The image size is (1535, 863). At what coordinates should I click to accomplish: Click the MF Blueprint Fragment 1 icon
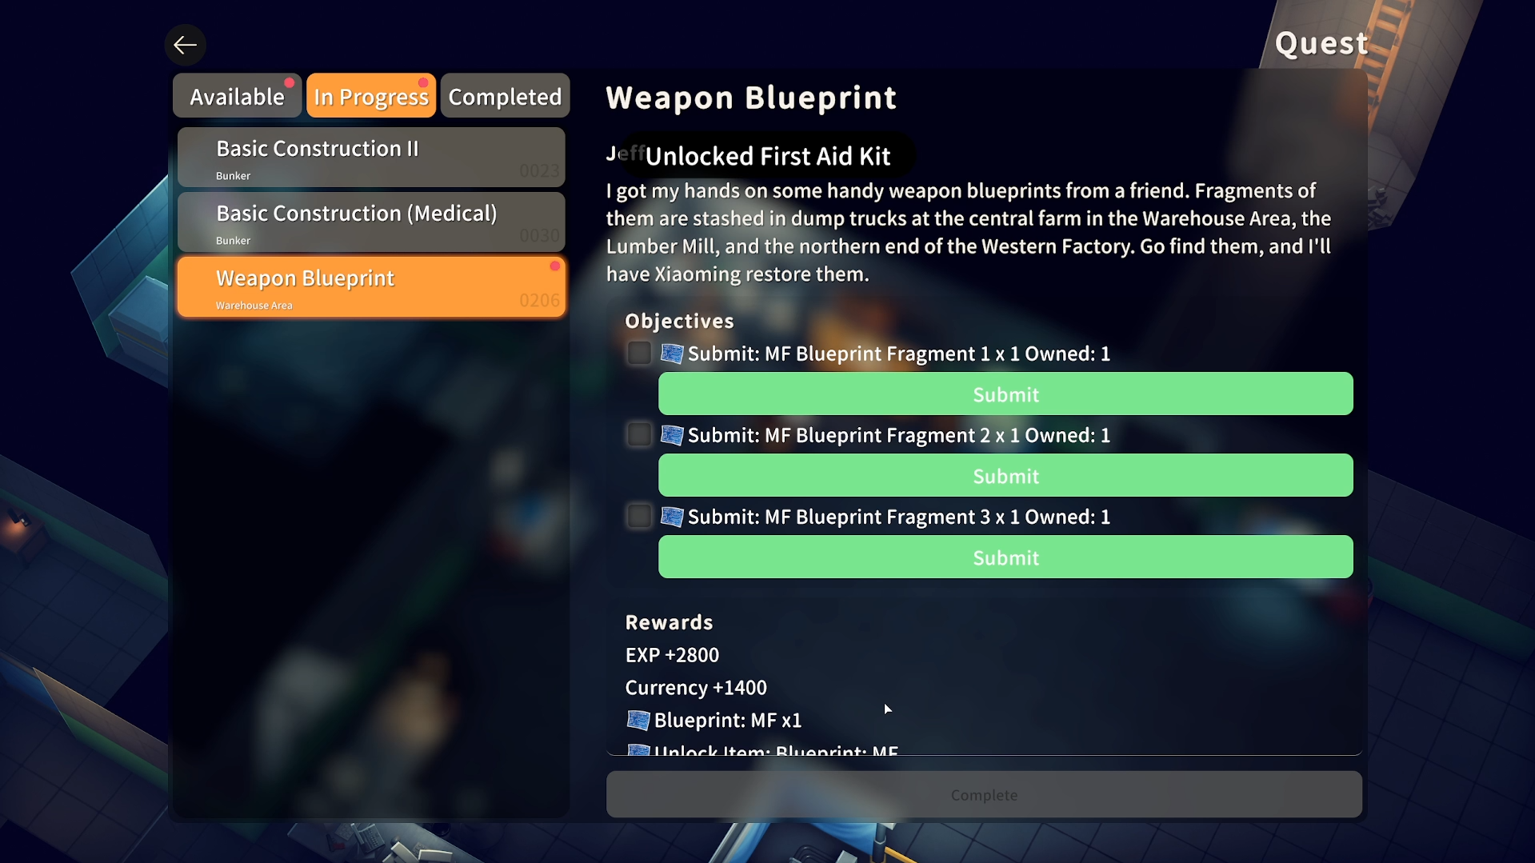[671, 354]
